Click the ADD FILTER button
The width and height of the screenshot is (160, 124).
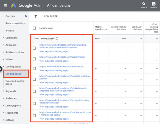tap(50, 16)
